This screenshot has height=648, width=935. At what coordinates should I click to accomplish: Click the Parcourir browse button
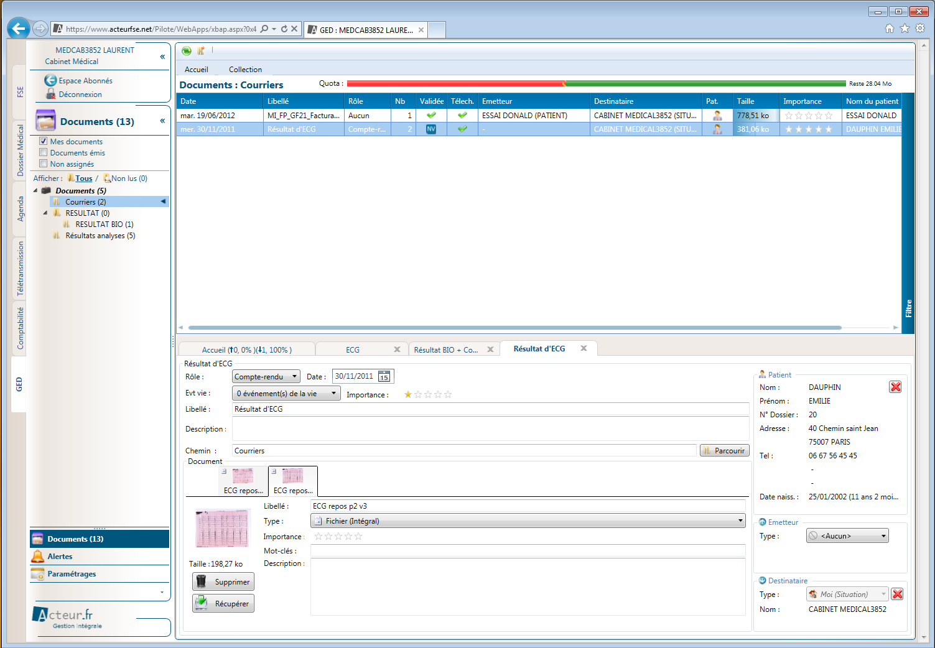pos(724,451)
